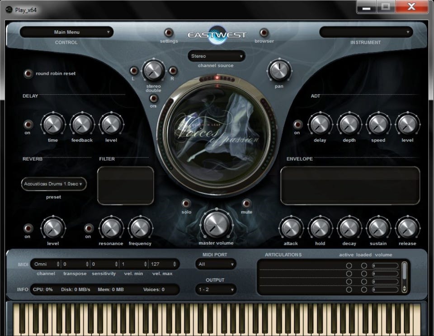
Task: Click the delay feedback knob
Action: coord(82,124)
